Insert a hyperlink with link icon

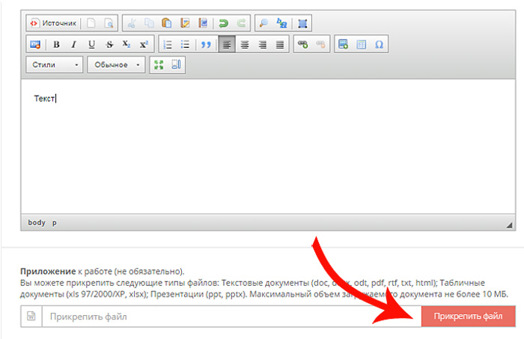302,45
